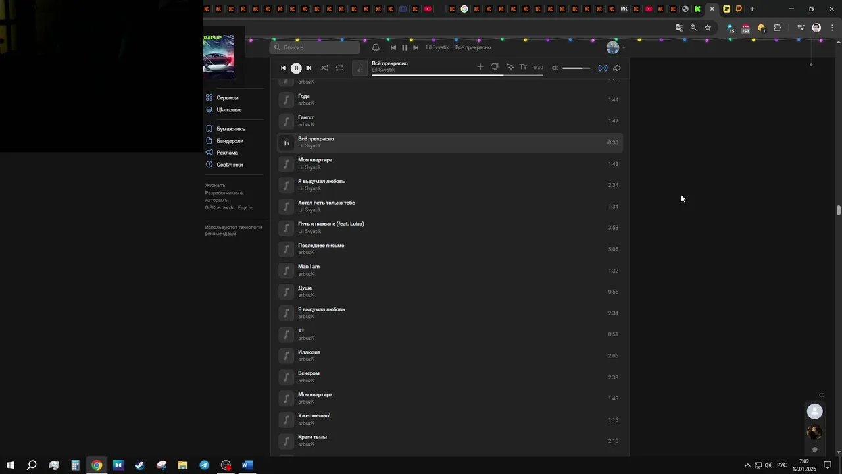Viewport: 842px width, 474px height.
Task: Play the track Вечером by arbuzK
Action: (x=450, y=377)
